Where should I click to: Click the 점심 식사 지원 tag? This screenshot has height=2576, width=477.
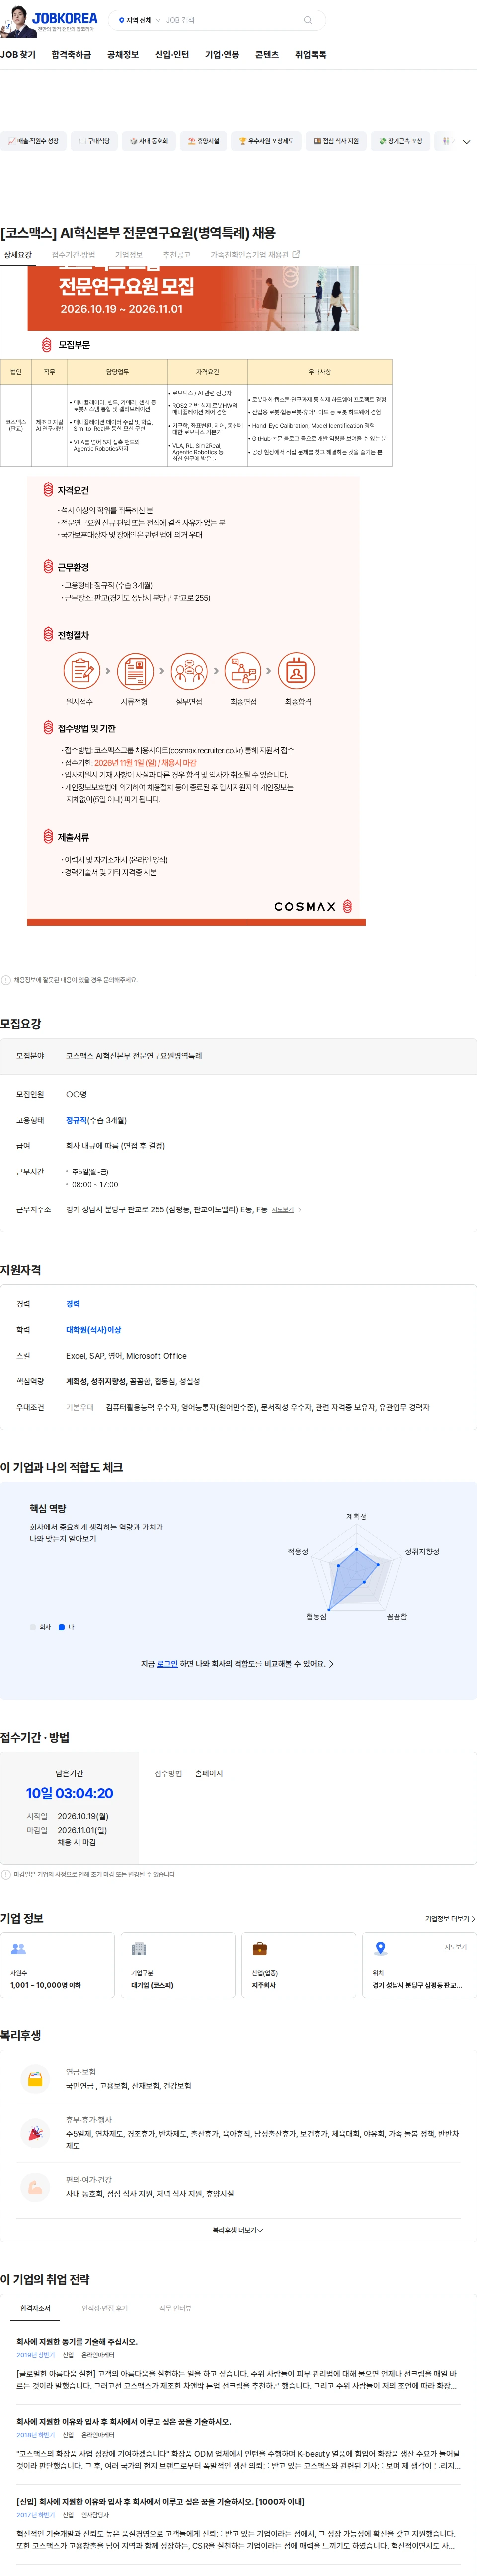pyautogui.click(x=336, y=141)
